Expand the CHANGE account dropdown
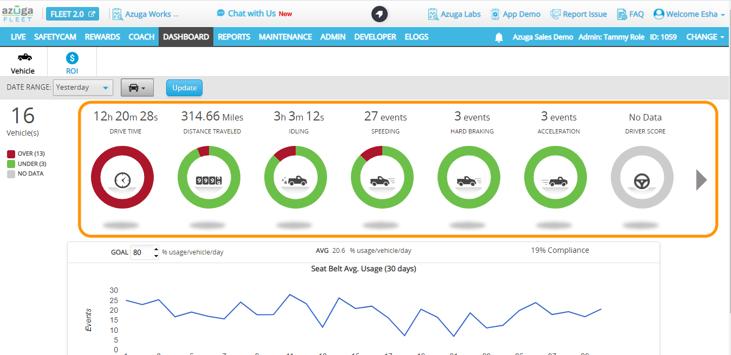This screenshot has width=731, height=355. tap(705, 37)
